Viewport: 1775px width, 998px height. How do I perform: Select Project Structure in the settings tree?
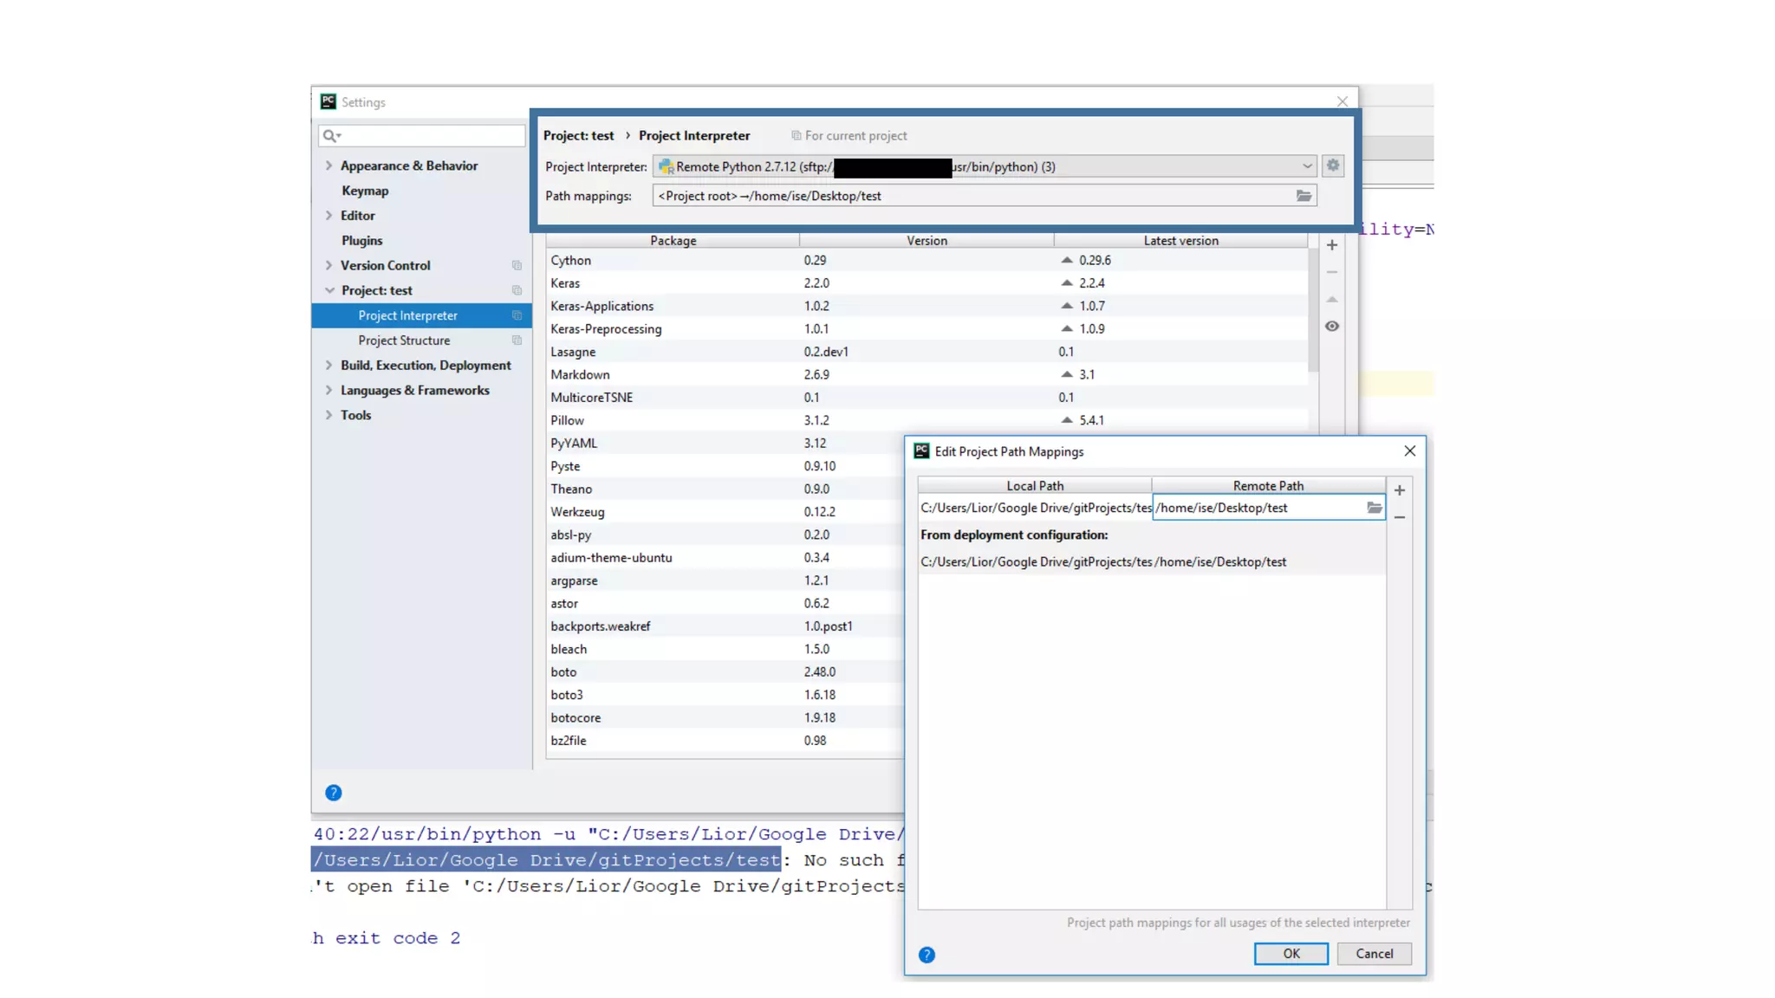(404, 340)
